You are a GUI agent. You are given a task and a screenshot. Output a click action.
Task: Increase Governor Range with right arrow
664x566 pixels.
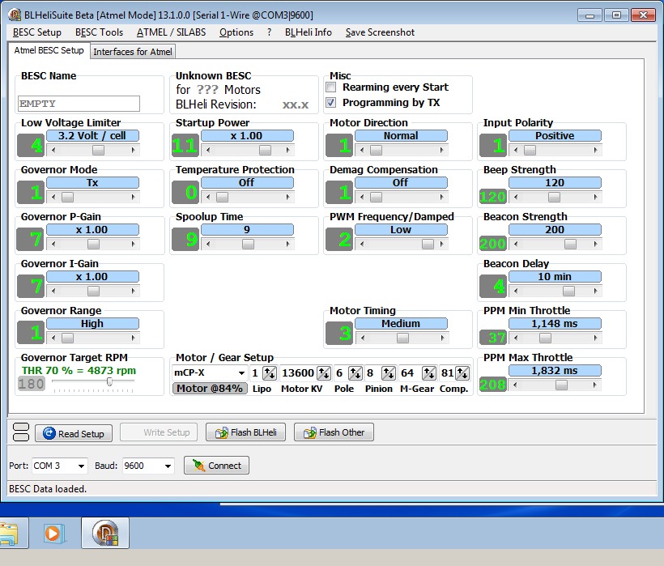tap(134, 338)
